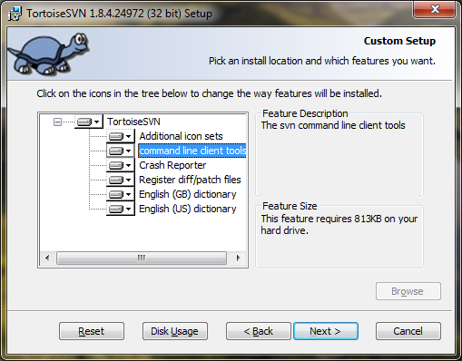This screenshot has height=361, width=462.
Task: Click the right scroll arrow of feature tree
Action: click(x=238, y=259)
